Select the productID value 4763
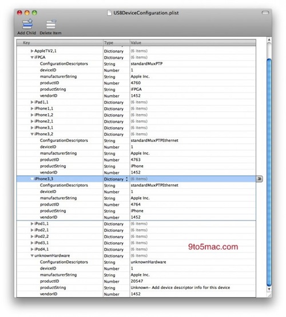The width and height of the screenshot is (286, 317). 136,160
